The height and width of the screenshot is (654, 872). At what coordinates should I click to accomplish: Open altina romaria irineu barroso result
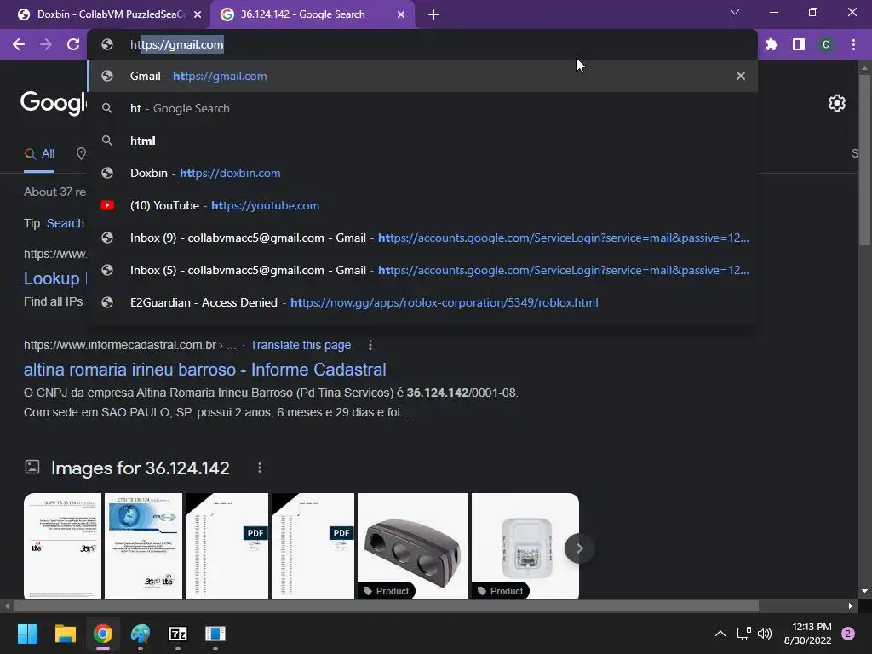[x=204, y=370]
